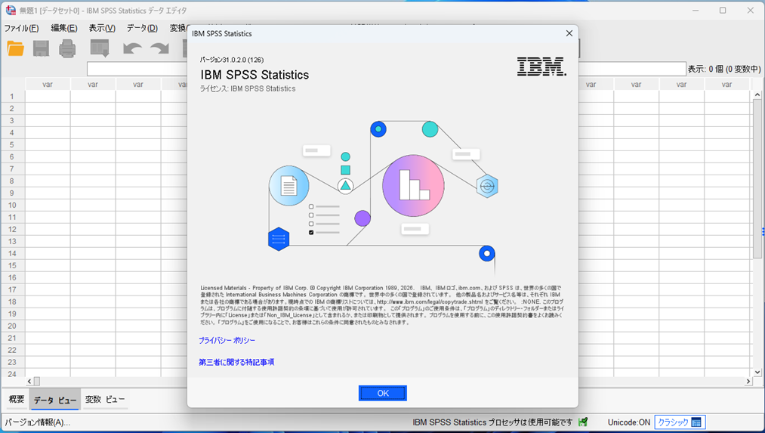Select row header 16
The height and width of the screenshot is (433, 765).
pos(12,278)
